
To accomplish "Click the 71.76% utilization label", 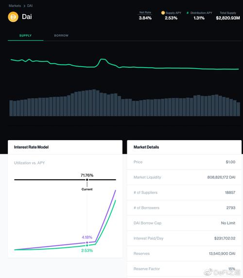I will pyautogui.click(x=87, y=175).
